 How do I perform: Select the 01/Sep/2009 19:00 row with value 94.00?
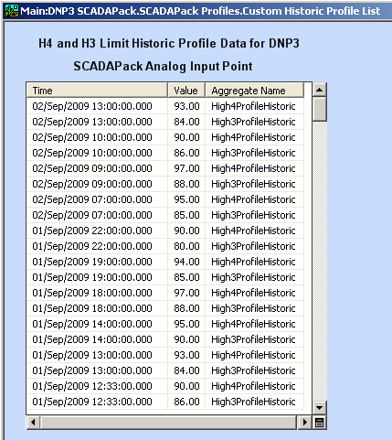pos(165,262)
